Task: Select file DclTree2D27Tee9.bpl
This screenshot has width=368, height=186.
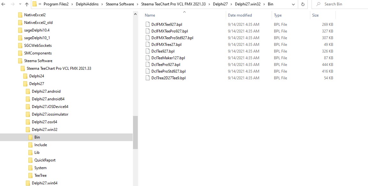Action: (168, 78)
